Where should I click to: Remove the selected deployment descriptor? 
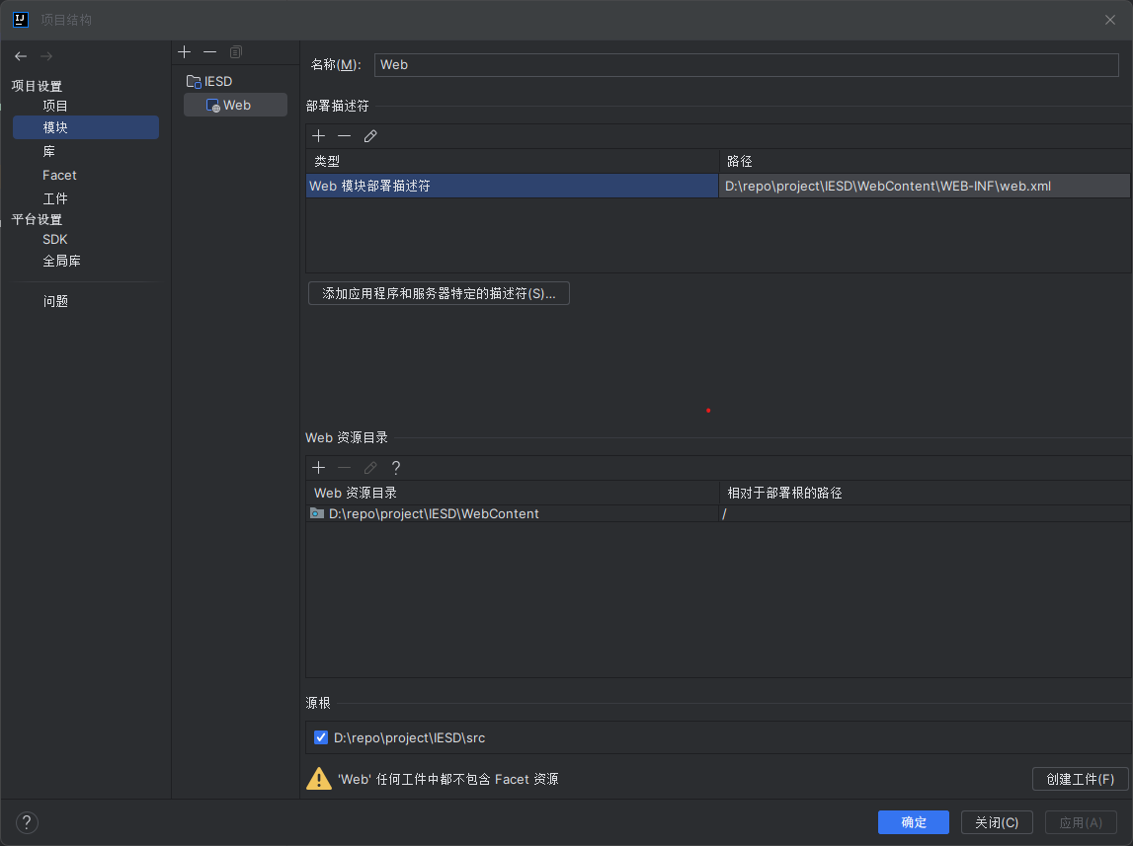344,135
